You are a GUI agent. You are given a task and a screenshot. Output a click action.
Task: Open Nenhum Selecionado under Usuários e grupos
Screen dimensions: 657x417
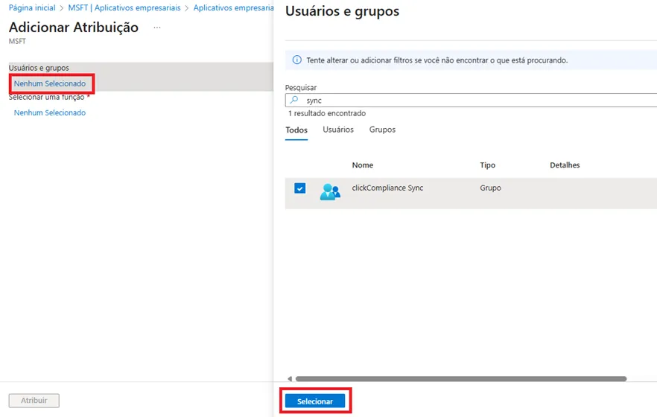[x=50, y=83]
